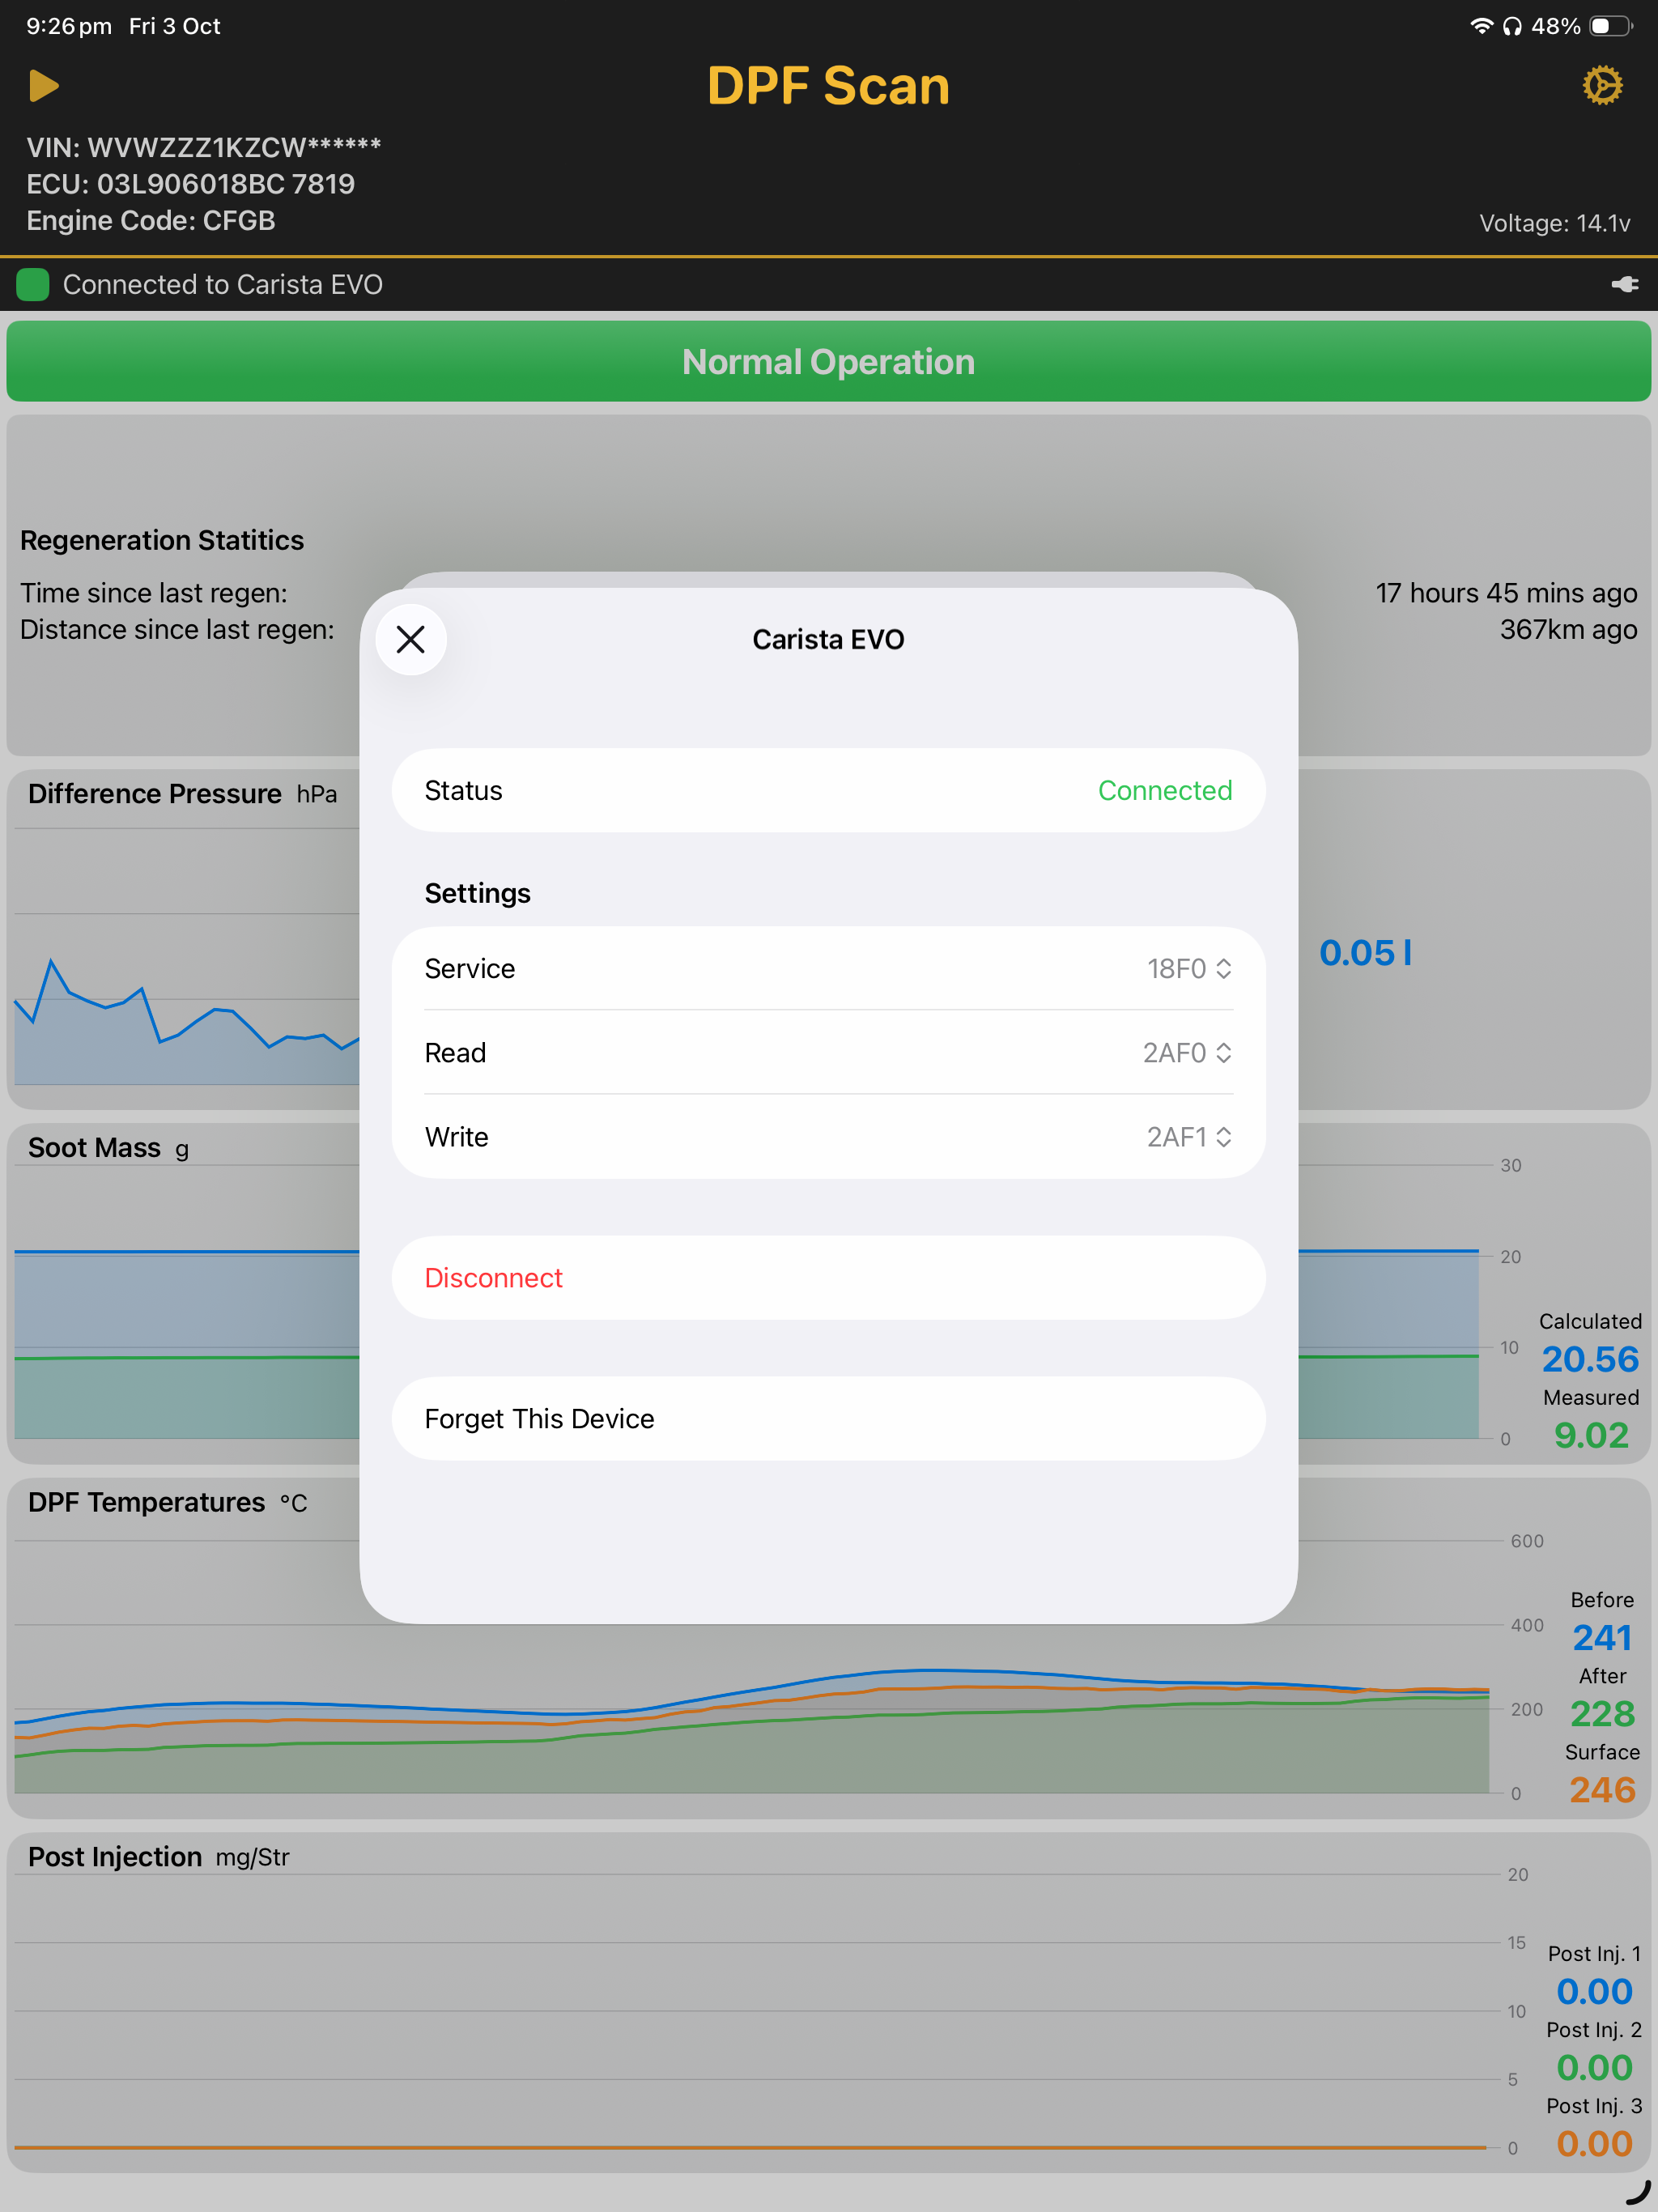Tap the Fri 3 Oct date
The height and width of the screenshot is (2212, 1658).
(x=174, y=26)
